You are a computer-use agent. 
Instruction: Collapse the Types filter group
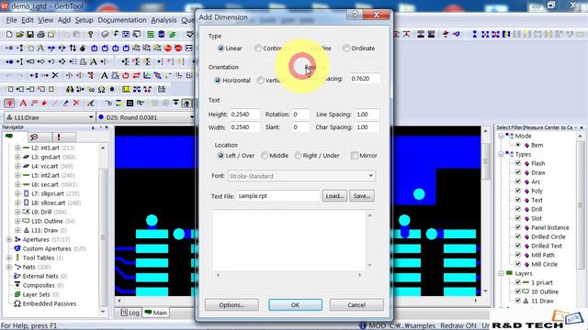(501, 154)
